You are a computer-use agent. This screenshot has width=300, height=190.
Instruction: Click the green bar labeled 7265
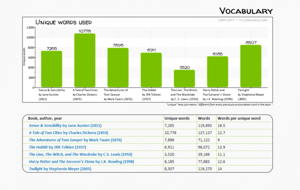click(51, 69)
